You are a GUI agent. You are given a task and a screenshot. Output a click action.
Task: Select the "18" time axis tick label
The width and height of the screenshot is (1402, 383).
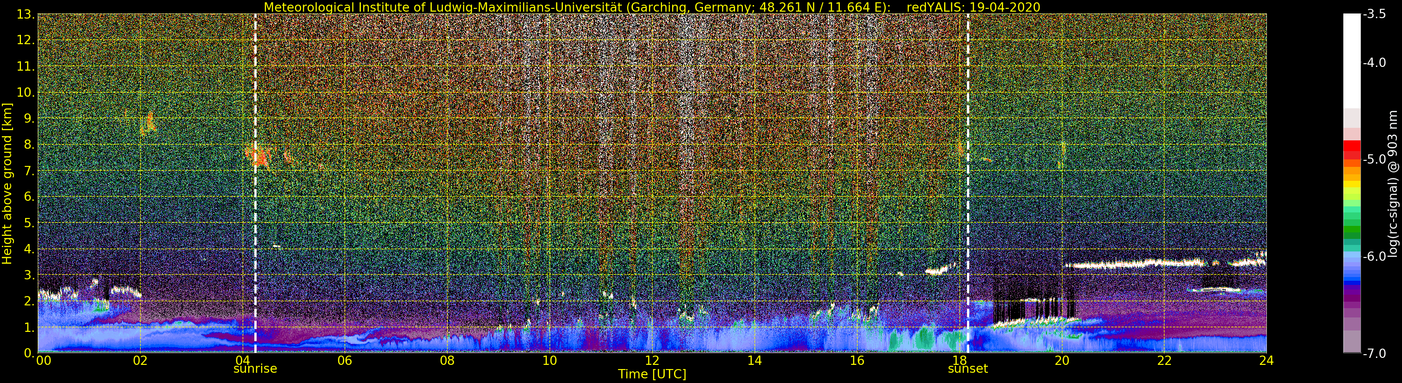pos(959,360)
